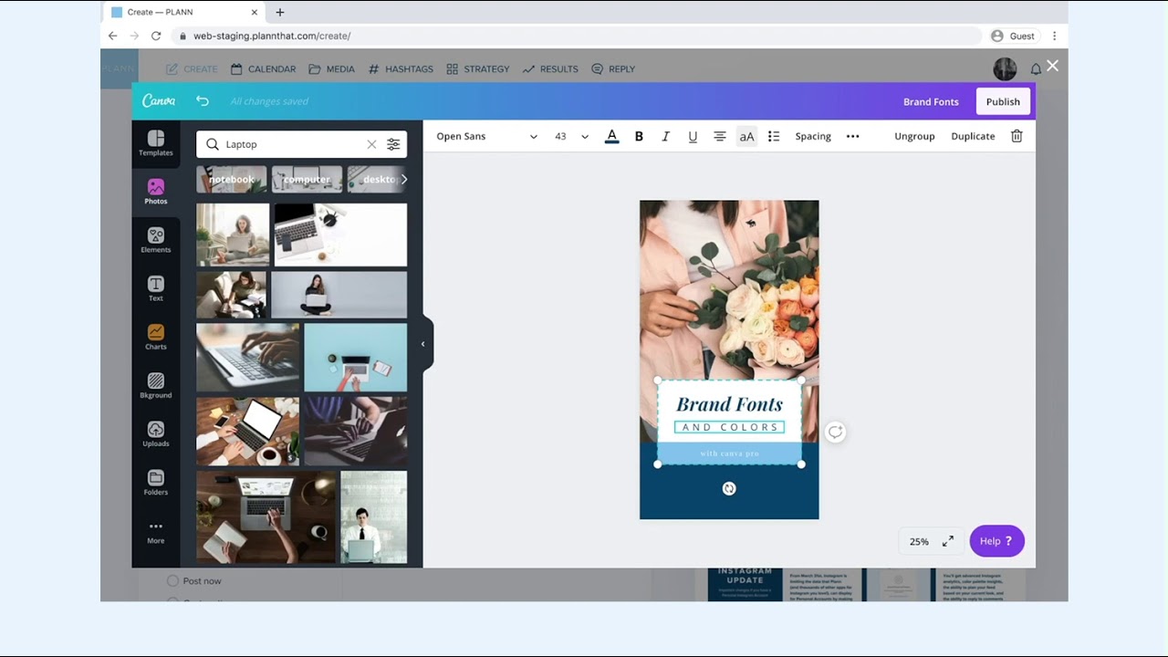Viewport: 1168px width, 657px height.
Task: Click the Chrome address bar
Action: 575,36
